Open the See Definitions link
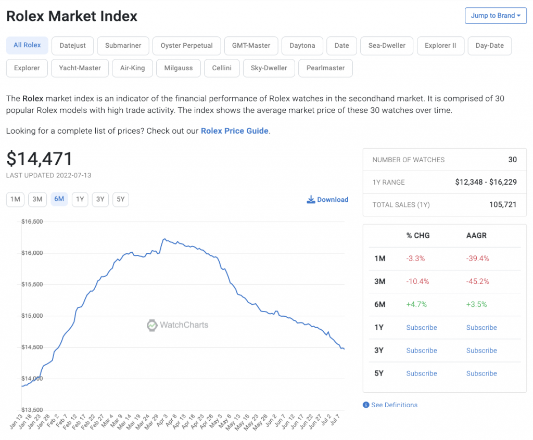This screenshot has height=440, width=533. tap(395, 405)
